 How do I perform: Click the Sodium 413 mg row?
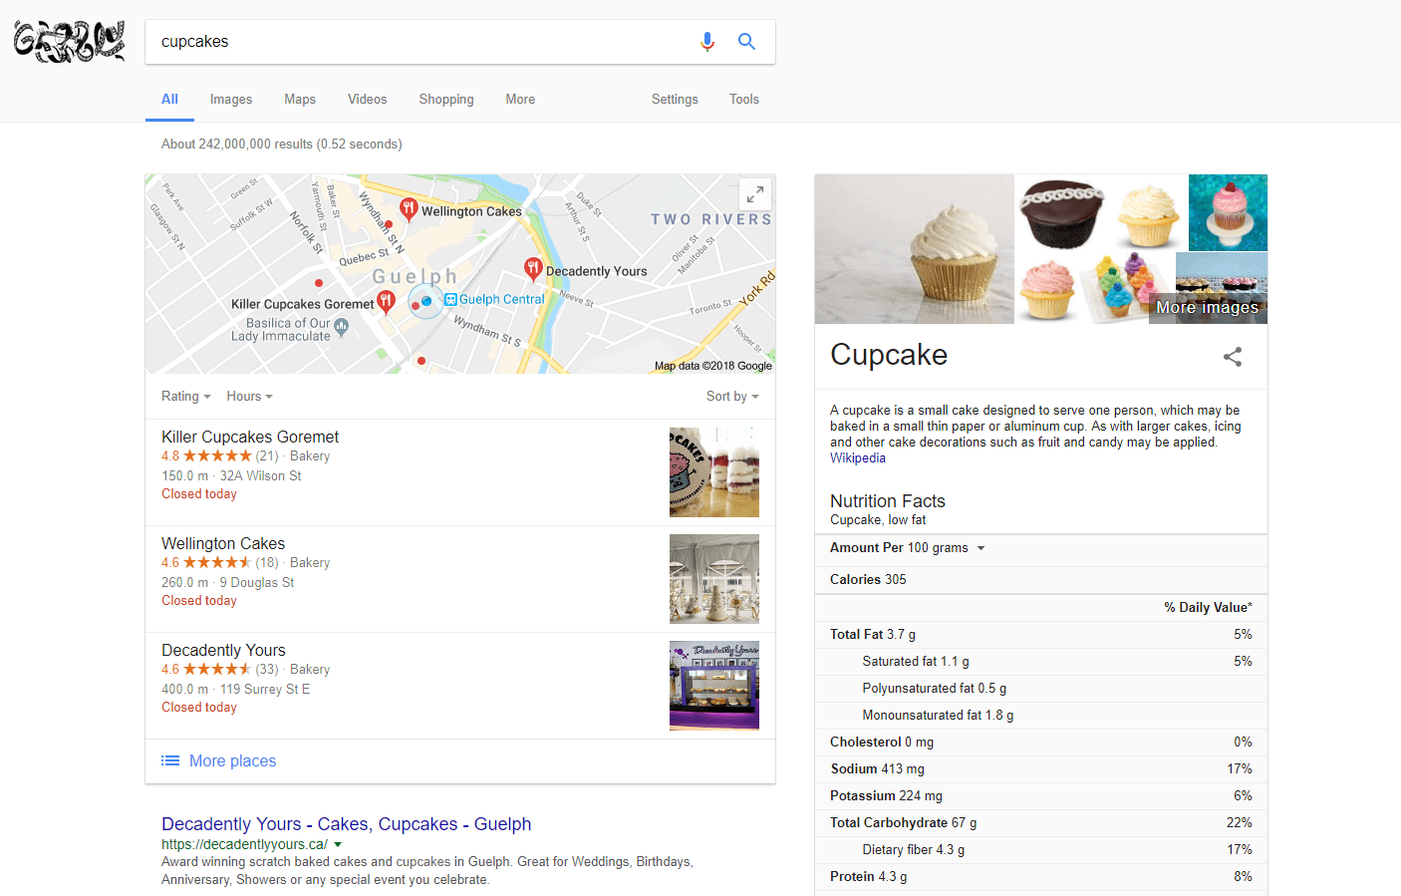tap(1041, 768)
